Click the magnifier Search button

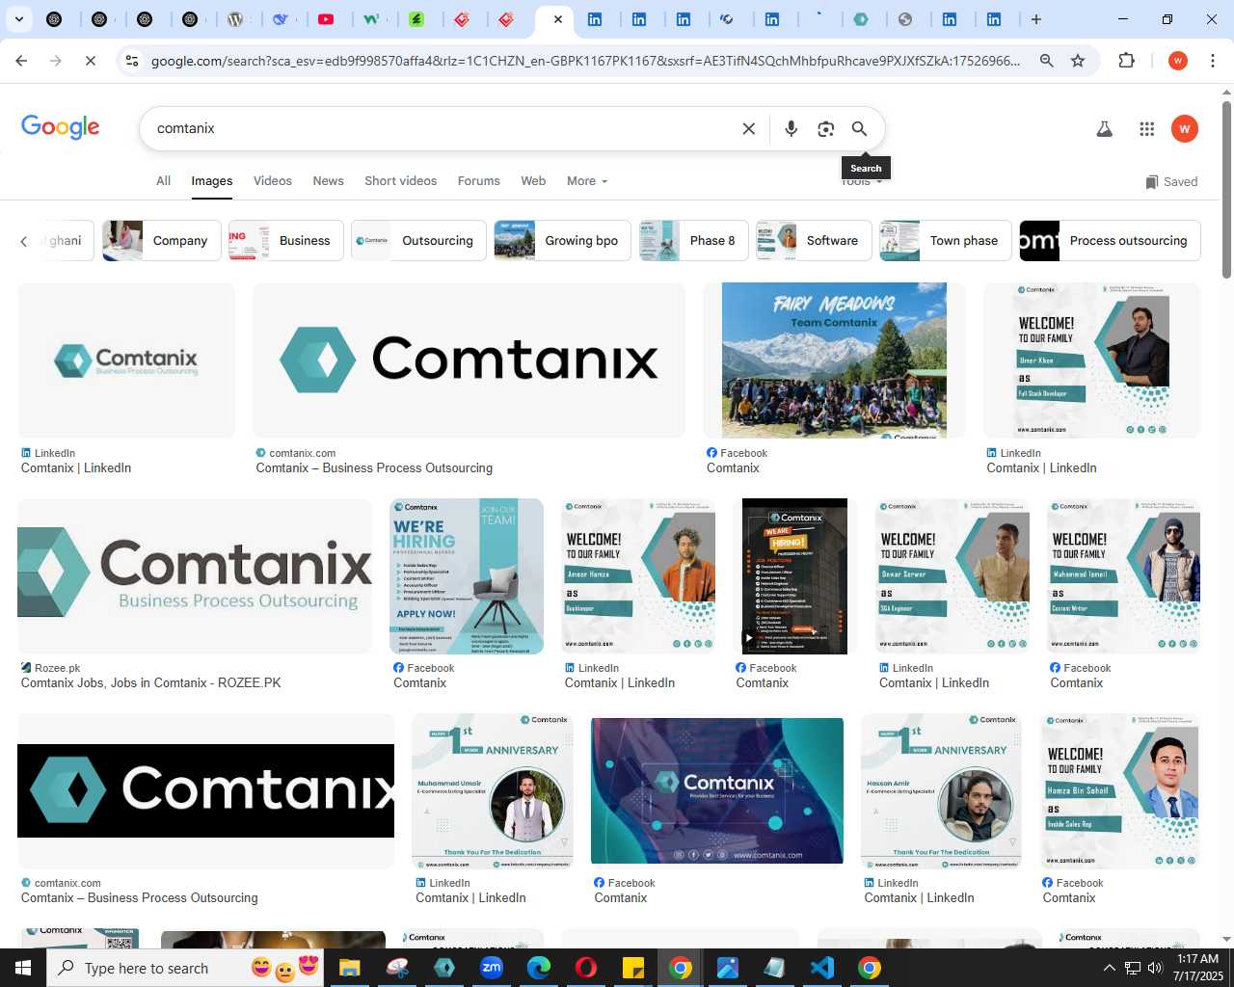859,129
